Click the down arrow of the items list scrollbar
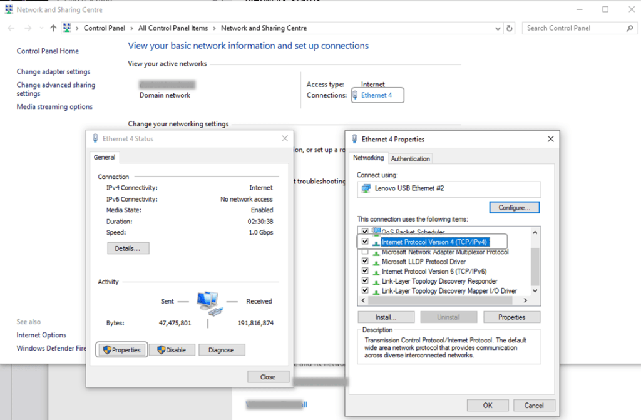The height and width of the screenshot is (420, 641). click(535, 291)
